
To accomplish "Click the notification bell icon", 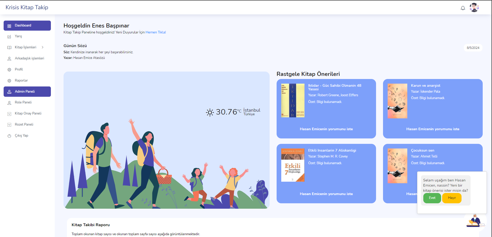I will pos(463,8).
